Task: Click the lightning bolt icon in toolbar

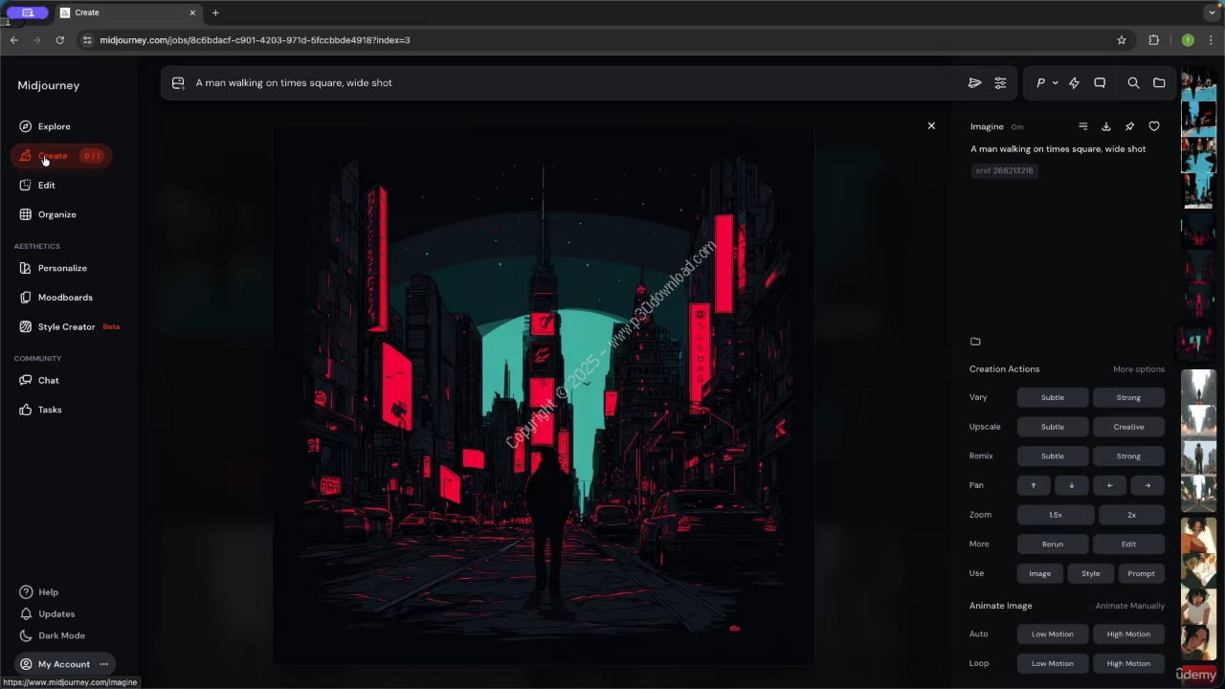Action: click(x=1074, y=83)
